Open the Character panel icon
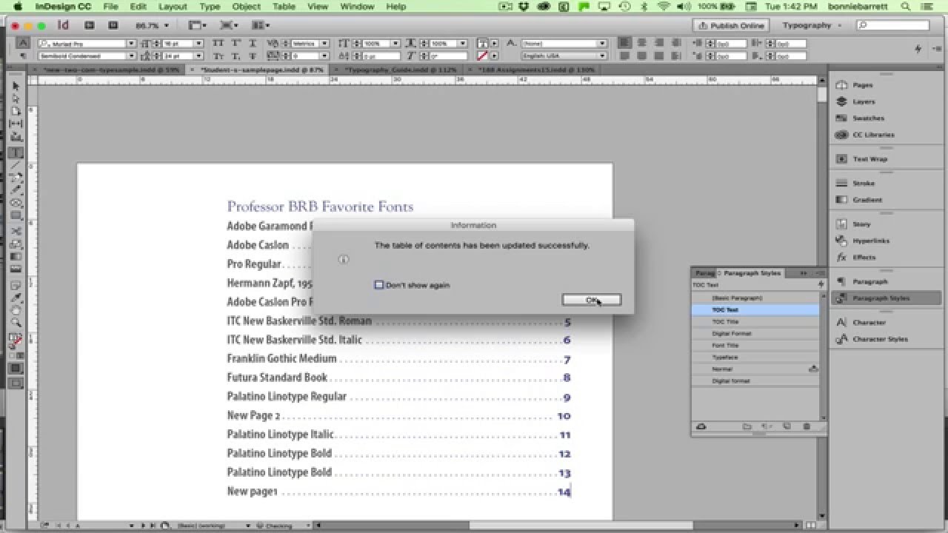 [841, 323]
